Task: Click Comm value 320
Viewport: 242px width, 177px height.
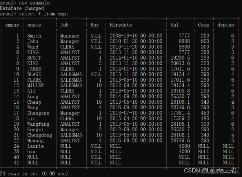Action: click(x=205, y=64)
